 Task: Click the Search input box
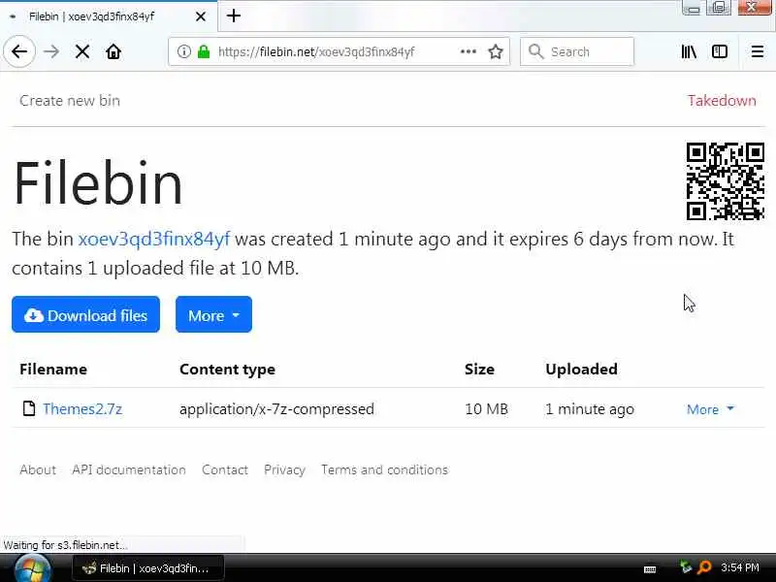(x=577, y=51)
